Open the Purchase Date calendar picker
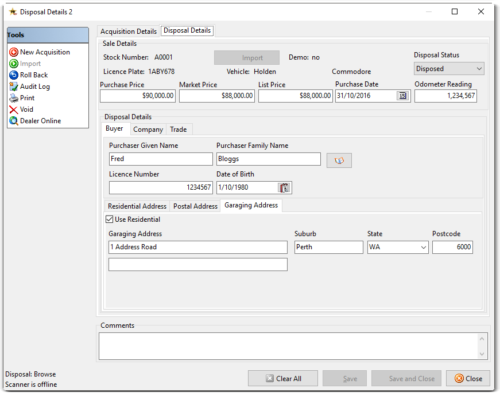Viewport: 500px width, 396px height. [x=403, y=96]
